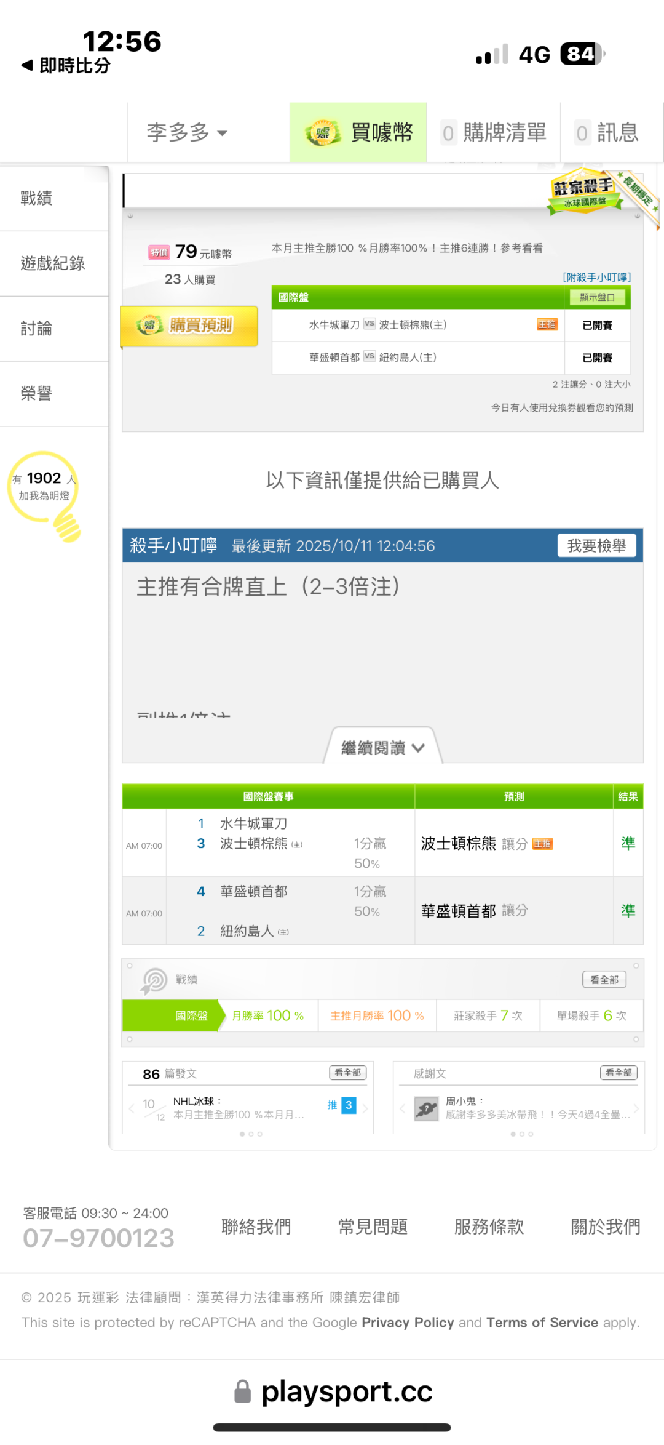
Task: Tap the 周小鬼 avatar thumbnail
Action: coord(425,1109)
